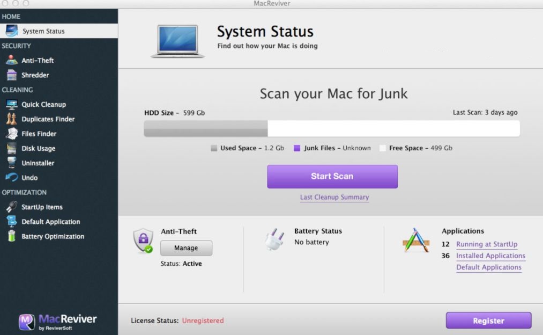This screenshot has height=335, width=543.
Task: Click the Start Scan button
Action: coord(332,177)
